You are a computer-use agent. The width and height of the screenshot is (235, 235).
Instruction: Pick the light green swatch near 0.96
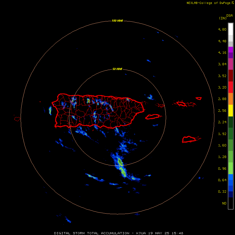[x=231, y=168]
